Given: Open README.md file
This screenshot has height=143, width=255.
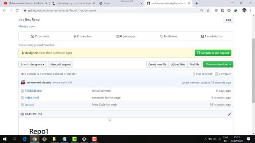Looking at the screenshot, I should coord(33,91).
